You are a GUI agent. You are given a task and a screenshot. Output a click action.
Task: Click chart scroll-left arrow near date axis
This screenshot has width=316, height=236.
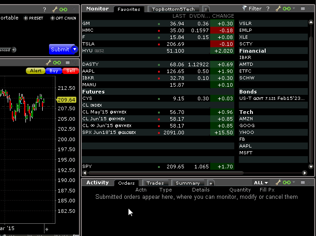pyautogui.click(x=47, y=229)
